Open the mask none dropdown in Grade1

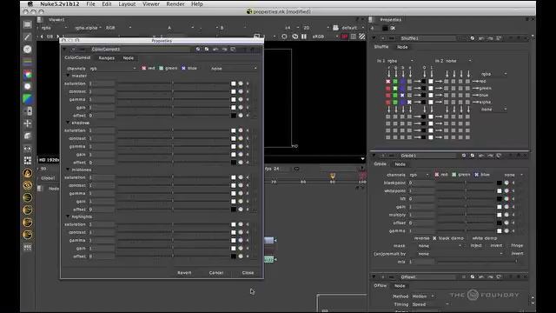(440, 245)
